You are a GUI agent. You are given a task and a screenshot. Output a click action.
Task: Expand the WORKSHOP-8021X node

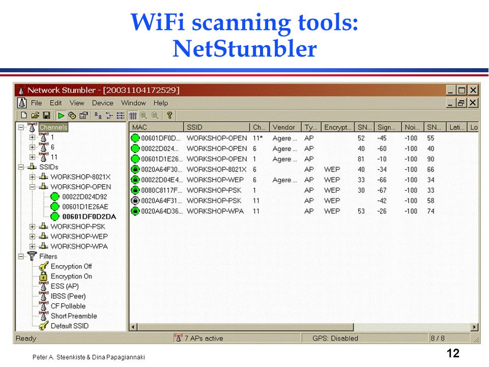[32, 177]
